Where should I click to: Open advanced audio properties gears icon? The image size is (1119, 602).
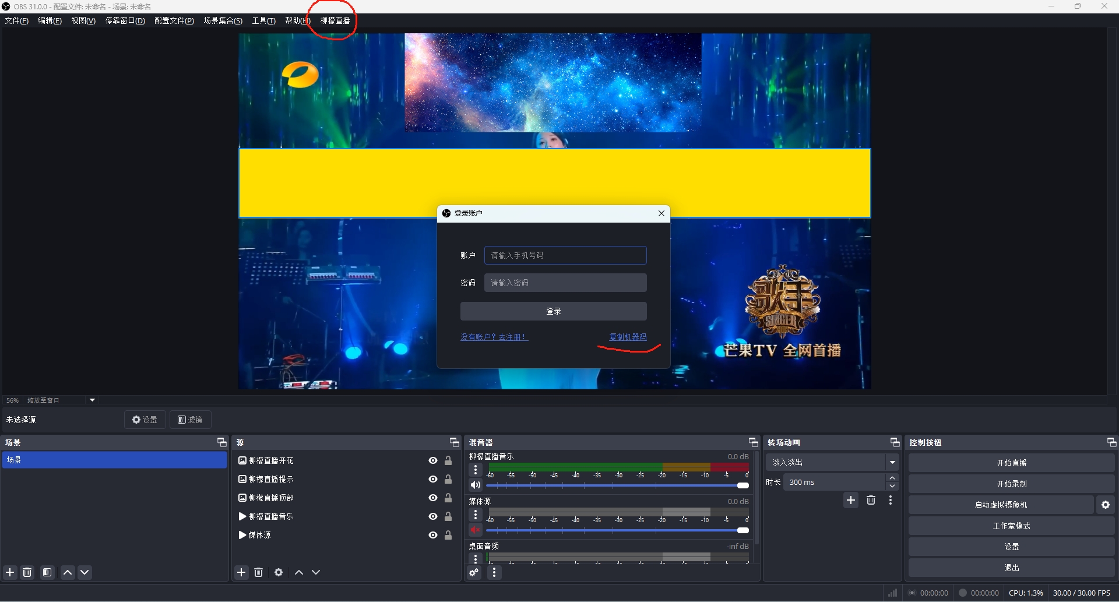474,572
